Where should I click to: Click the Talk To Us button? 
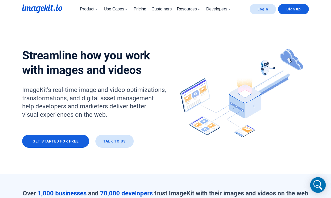114,141
